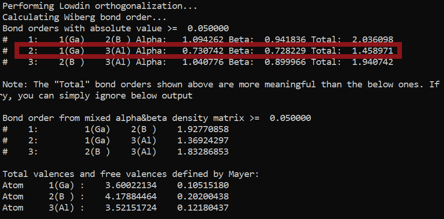Click alpha value 1.094262
Screen dimensions: 444x219
[x=203, y=40]
